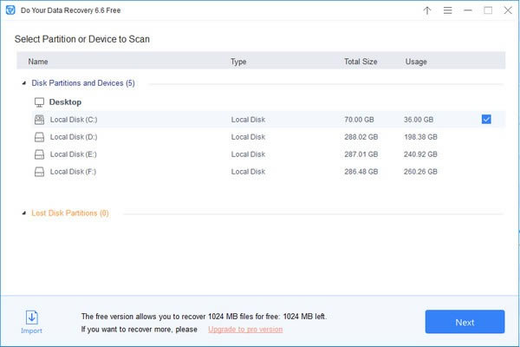Click the Local Disk (E:) drive icon
Image resolution: width=520 pixels, height=347 pixels.
coord(39,154)
